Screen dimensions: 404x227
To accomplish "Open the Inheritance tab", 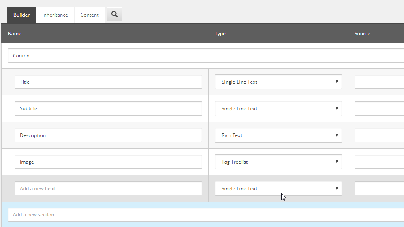I will (55, 15).
